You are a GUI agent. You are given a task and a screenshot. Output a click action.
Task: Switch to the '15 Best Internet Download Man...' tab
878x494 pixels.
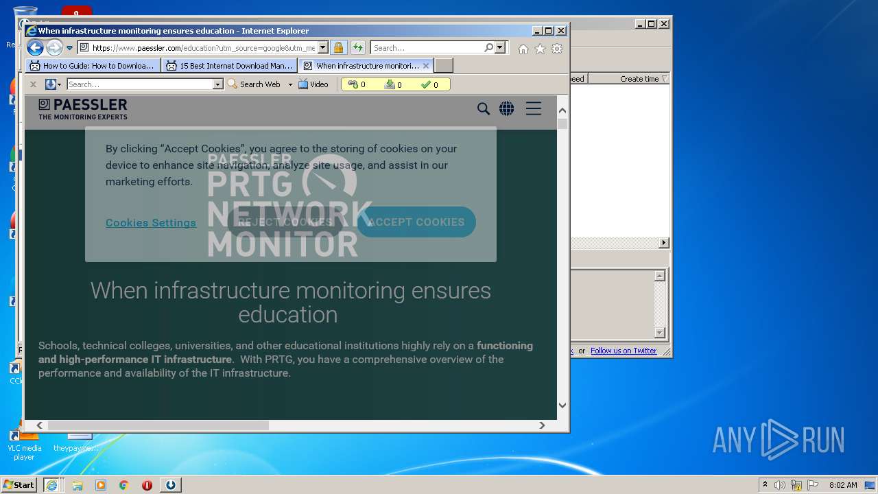point(229,66)
